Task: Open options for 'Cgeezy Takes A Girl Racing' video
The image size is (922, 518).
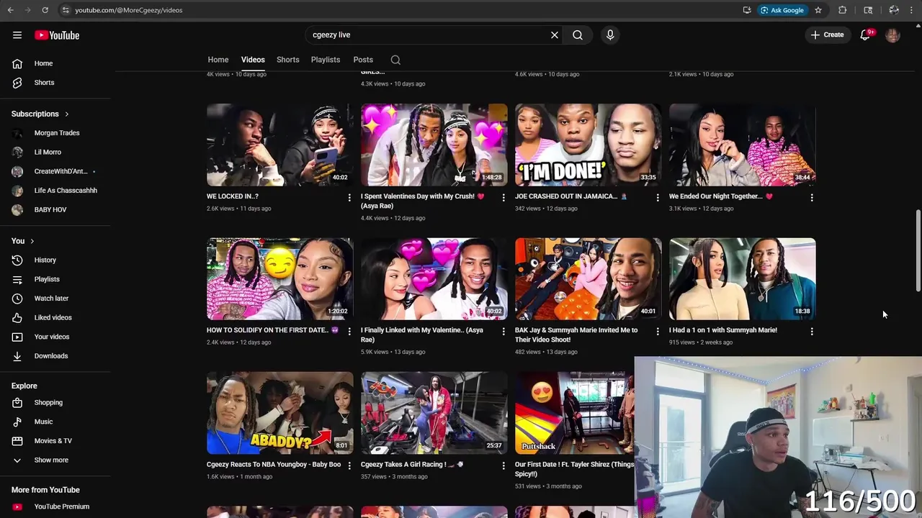Action: [x=503, y=465]
